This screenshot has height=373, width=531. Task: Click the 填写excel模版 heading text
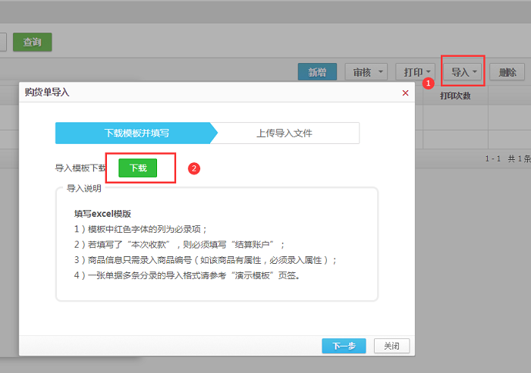tap(102, 215)
